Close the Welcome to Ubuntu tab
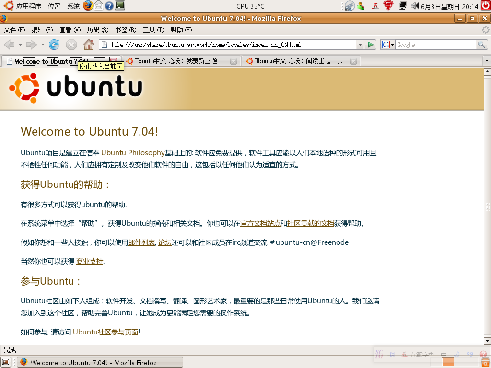 [x=114, y=60]
